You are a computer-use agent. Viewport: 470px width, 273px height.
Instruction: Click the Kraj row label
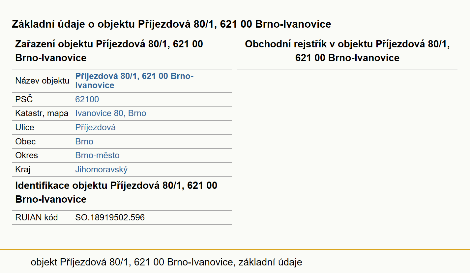pos(23,170)
